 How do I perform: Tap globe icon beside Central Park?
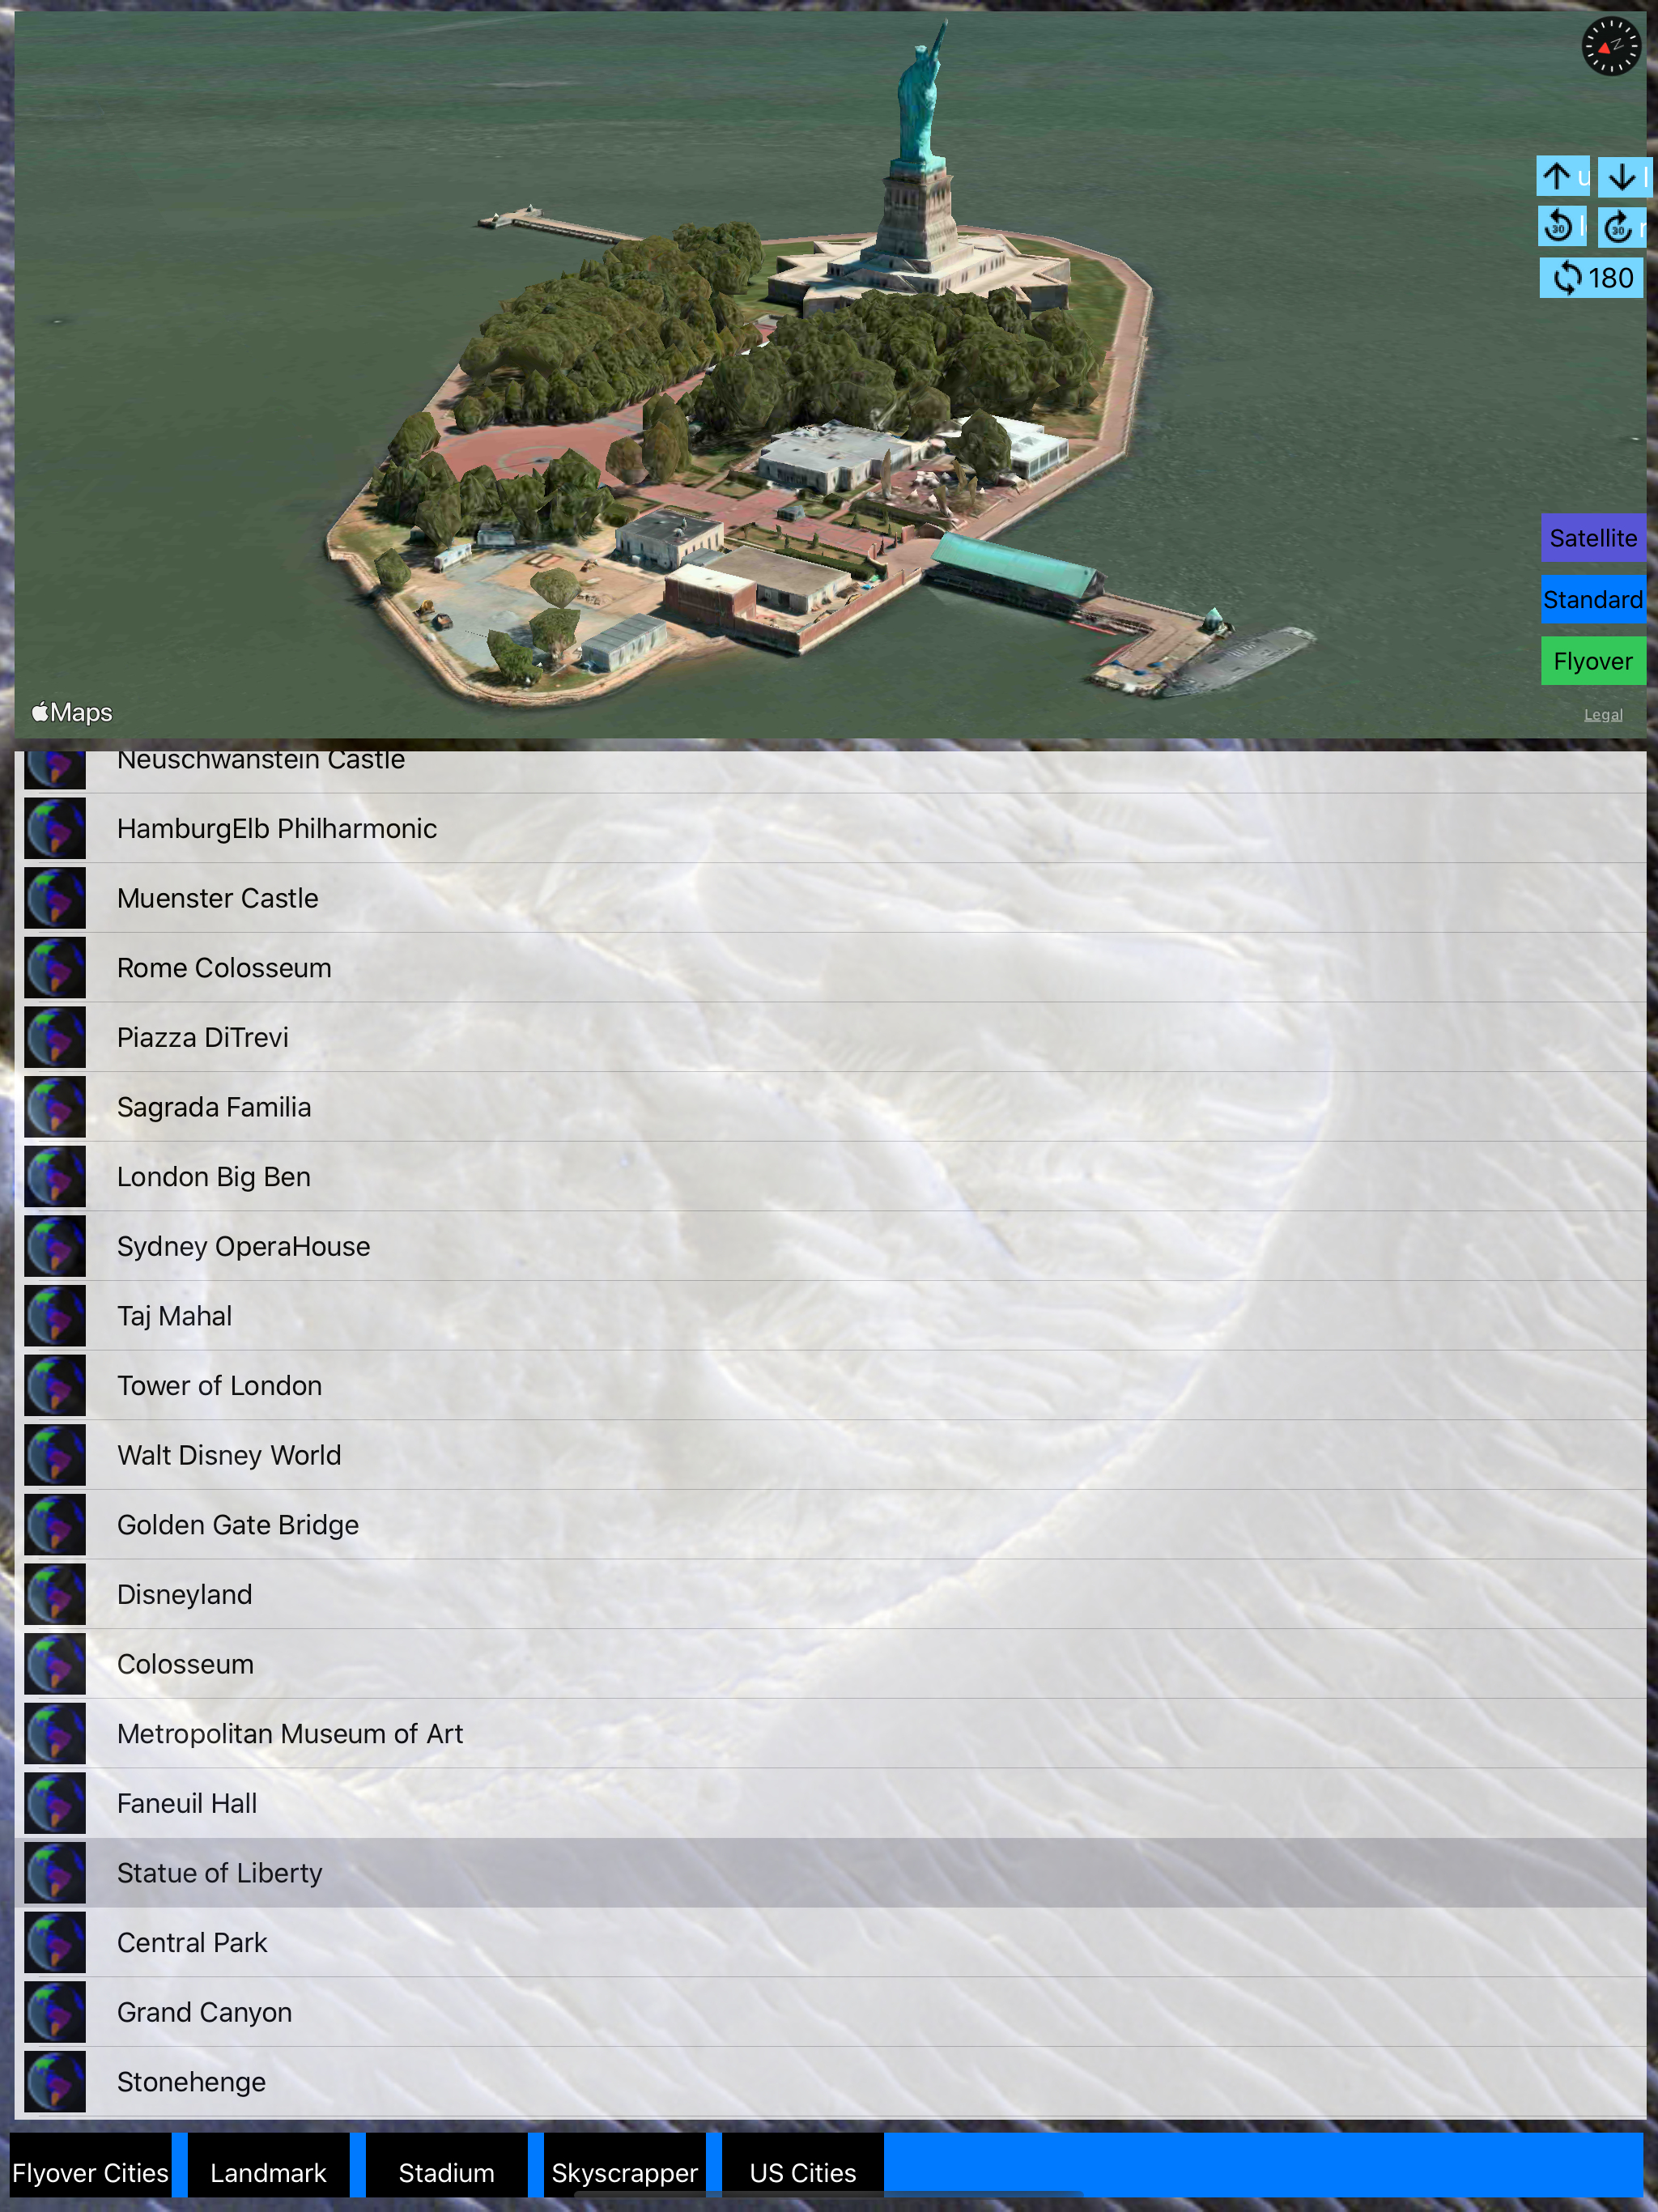click(x=55, y=1942)
